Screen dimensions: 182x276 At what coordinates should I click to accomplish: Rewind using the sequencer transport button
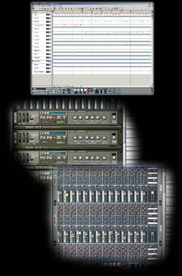[81, 90]
